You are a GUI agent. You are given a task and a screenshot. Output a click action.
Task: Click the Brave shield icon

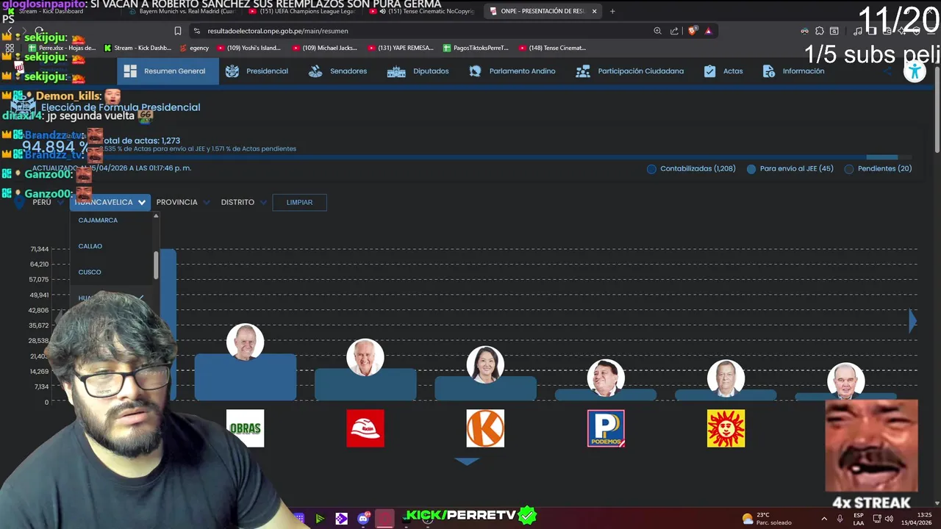[x=692, y=31]
